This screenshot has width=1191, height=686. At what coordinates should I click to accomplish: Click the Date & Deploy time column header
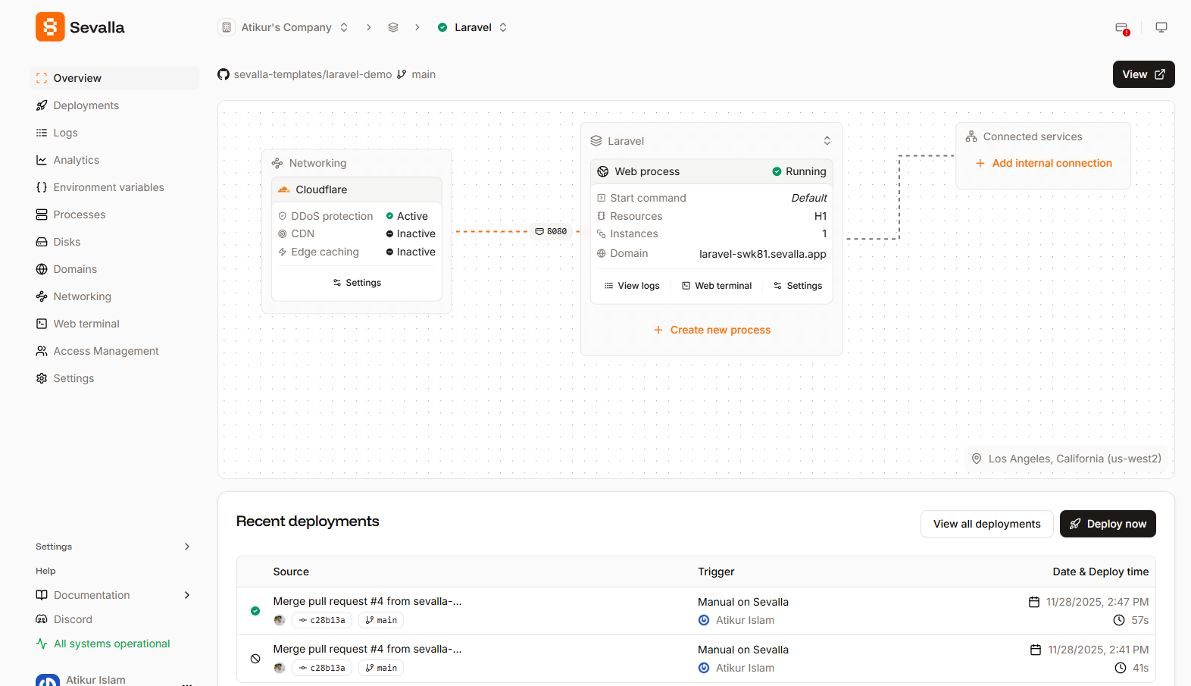point(1100,572)
